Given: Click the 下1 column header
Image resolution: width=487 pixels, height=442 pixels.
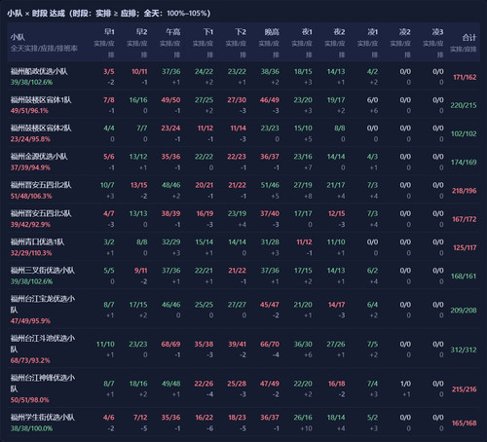Looking at the screenshot, I should pos(208,32).
